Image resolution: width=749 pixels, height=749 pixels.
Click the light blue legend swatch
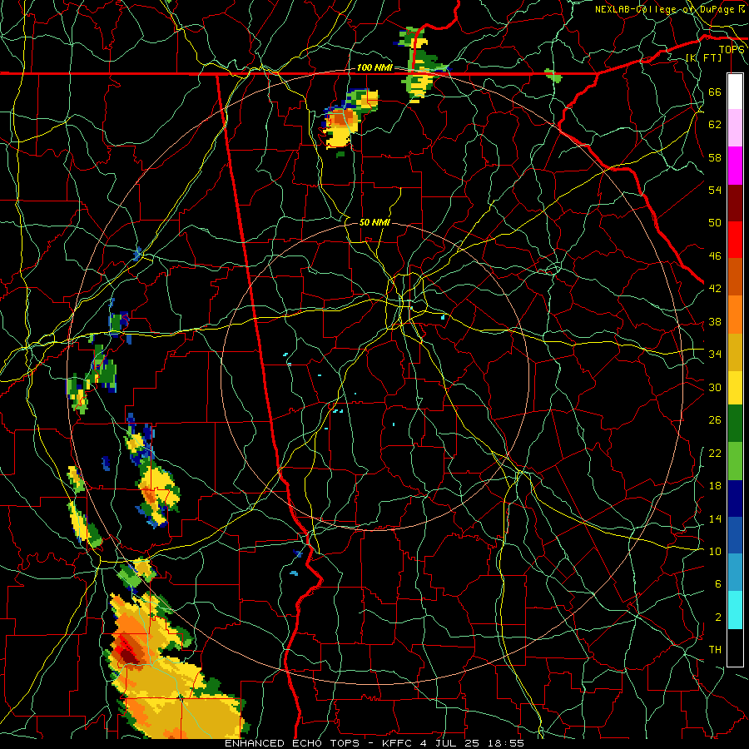tap(735, 573)
